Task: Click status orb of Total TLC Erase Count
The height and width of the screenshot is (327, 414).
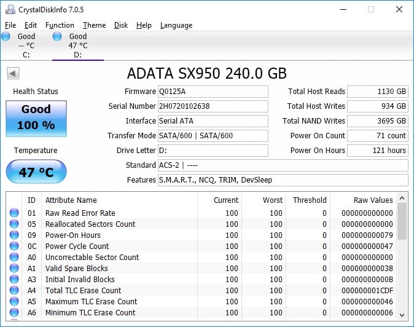Action: tap(14, 290)
